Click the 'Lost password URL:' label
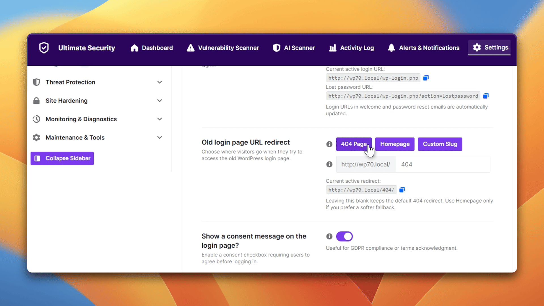Screen dimensions: 544x306 tap(349, 87)
